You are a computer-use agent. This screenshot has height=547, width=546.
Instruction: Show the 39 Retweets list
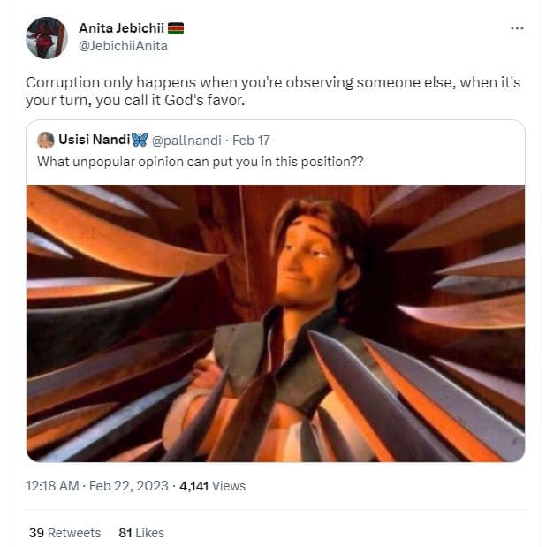click(x=64, y=533)
